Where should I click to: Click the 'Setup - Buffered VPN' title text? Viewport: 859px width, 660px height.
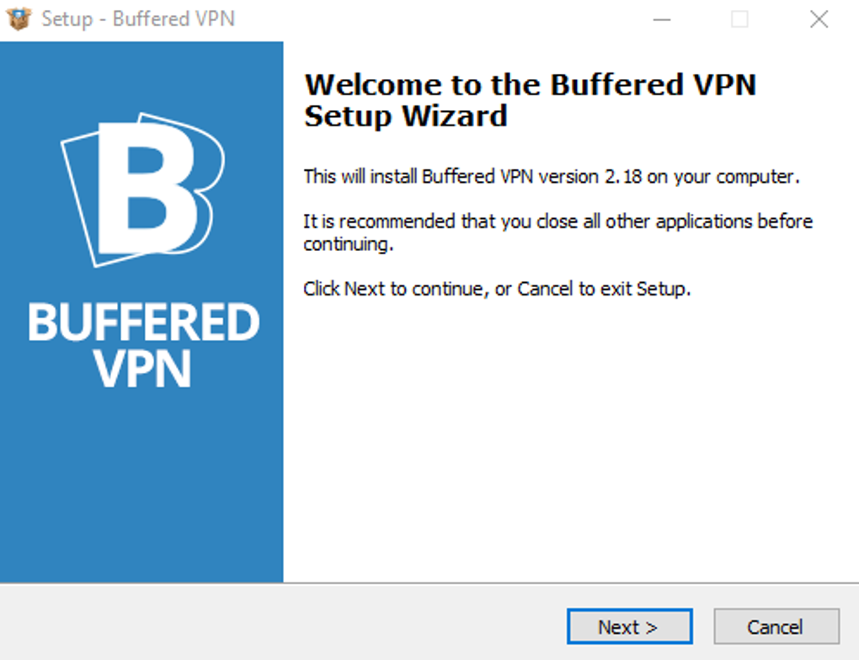(x=138, y=19)
